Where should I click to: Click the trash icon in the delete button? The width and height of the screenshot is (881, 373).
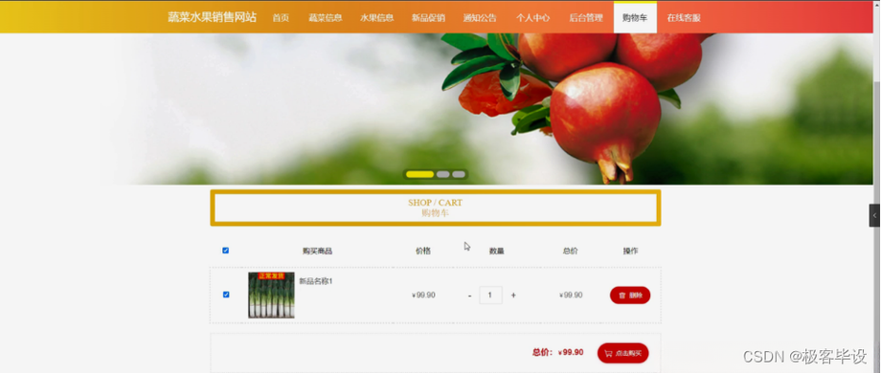click(x=622, y=295)
